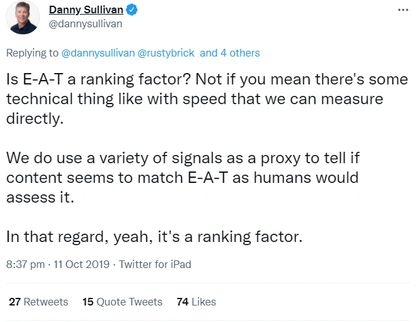
Task: Open Danny Sullivan's profile picture
Action: click(x=23, y=18)
